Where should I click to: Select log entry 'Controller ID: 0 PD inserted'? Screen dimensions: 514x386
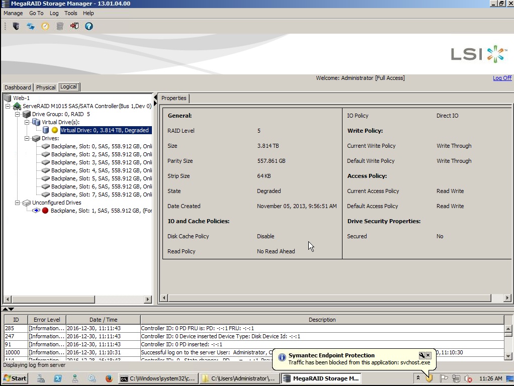(254, 344)
